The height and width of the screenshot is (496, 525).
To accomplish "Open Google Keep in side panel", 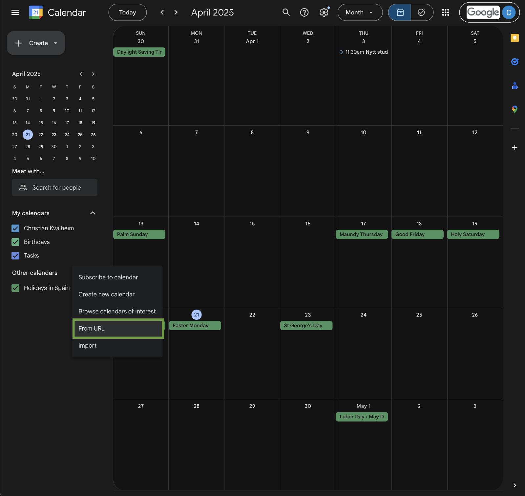I will 514,38.
